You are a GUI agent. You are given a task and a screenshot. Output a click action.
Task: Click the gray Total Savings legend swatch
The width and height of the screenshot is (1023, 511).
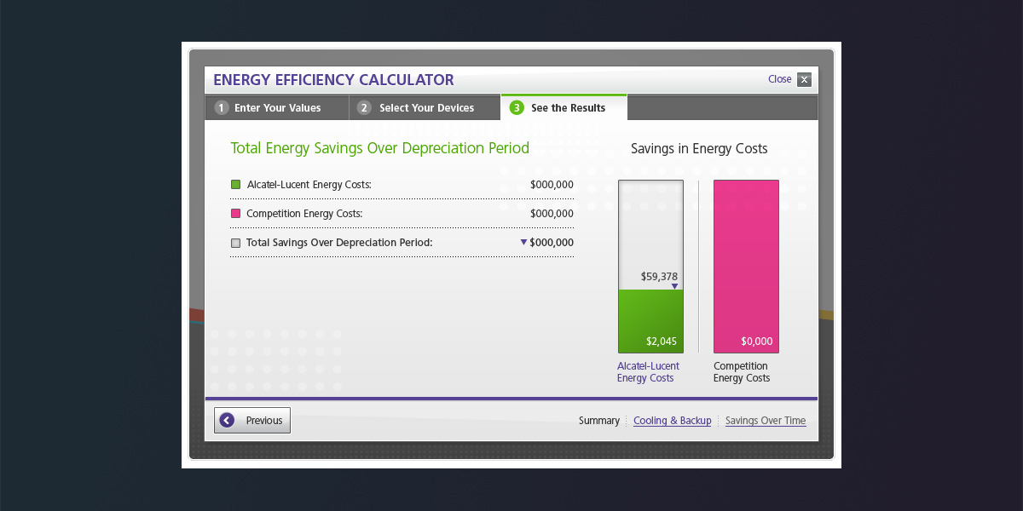236,243
